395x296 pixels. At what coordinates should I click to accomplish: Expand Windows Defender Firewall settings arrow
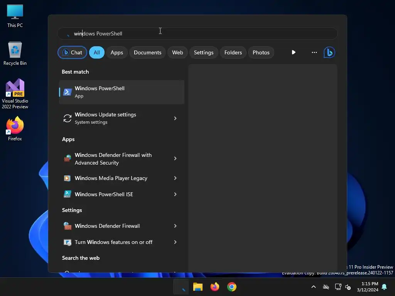point(175,226)
